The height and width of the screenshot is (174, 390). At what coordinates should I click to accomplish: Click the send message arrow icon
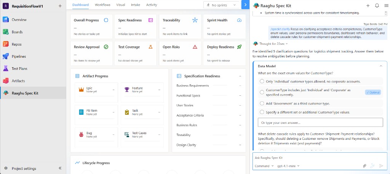[381, 166]
